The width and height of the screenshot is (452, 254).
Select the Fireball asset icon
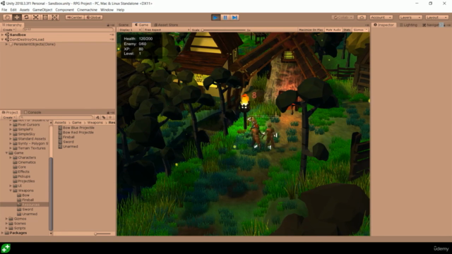coord(60,137)
